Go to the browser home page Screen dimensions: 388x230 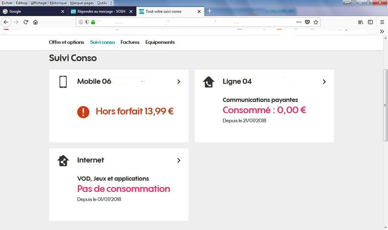click(x=35, y=22)
